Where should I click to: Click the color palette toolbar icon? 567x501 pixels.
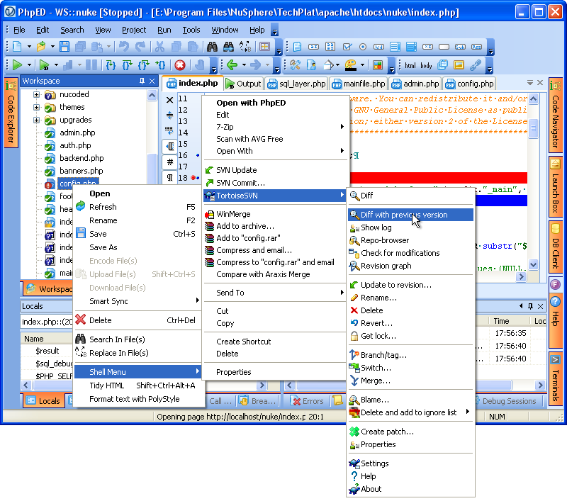350,65
